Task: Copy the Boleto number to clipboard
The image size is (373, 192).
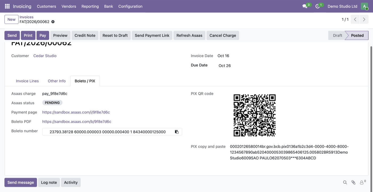Action: pos(177,132)
